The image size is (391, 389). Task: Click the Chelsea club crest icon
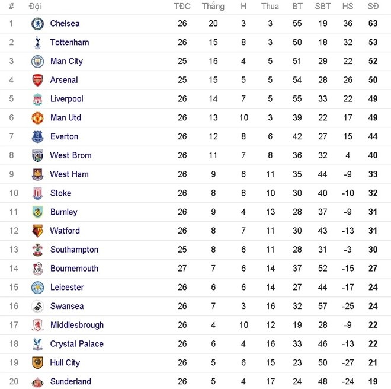click(37, 24)
